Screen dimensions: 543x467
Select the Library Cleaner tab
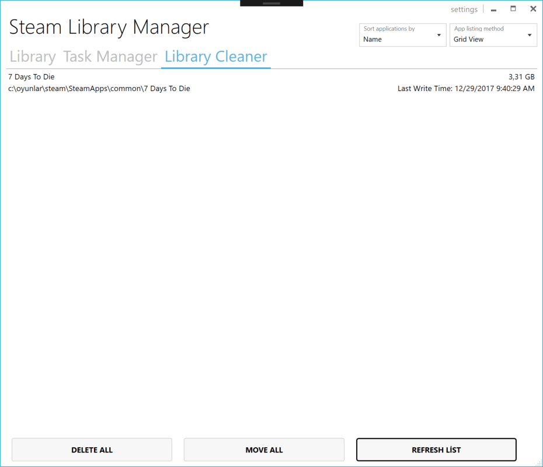point(216,57)
